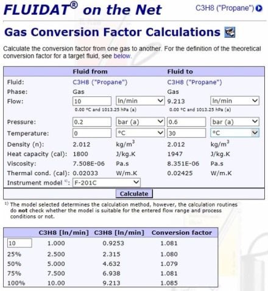Click the C3H8 Propane header link top right
Screen dimensions: 268x291
pyautogui.click(x=225, y=8)
